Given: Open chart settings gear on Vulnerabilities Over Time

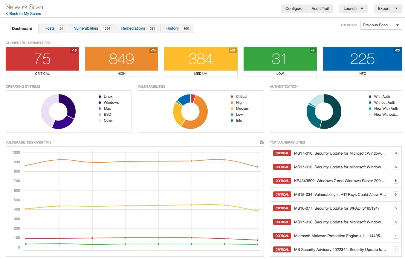Looking at the screenshot, I should [262, 142].
